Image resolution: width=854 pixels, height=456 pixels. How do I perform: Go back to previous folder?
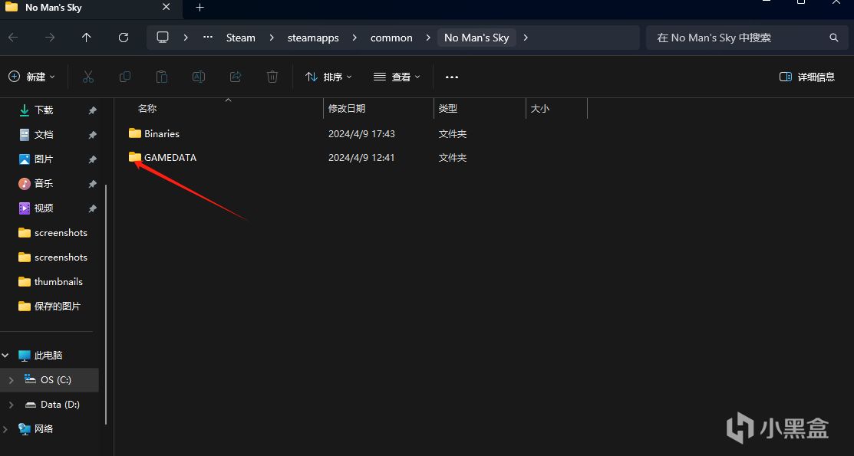pos(13,38)
